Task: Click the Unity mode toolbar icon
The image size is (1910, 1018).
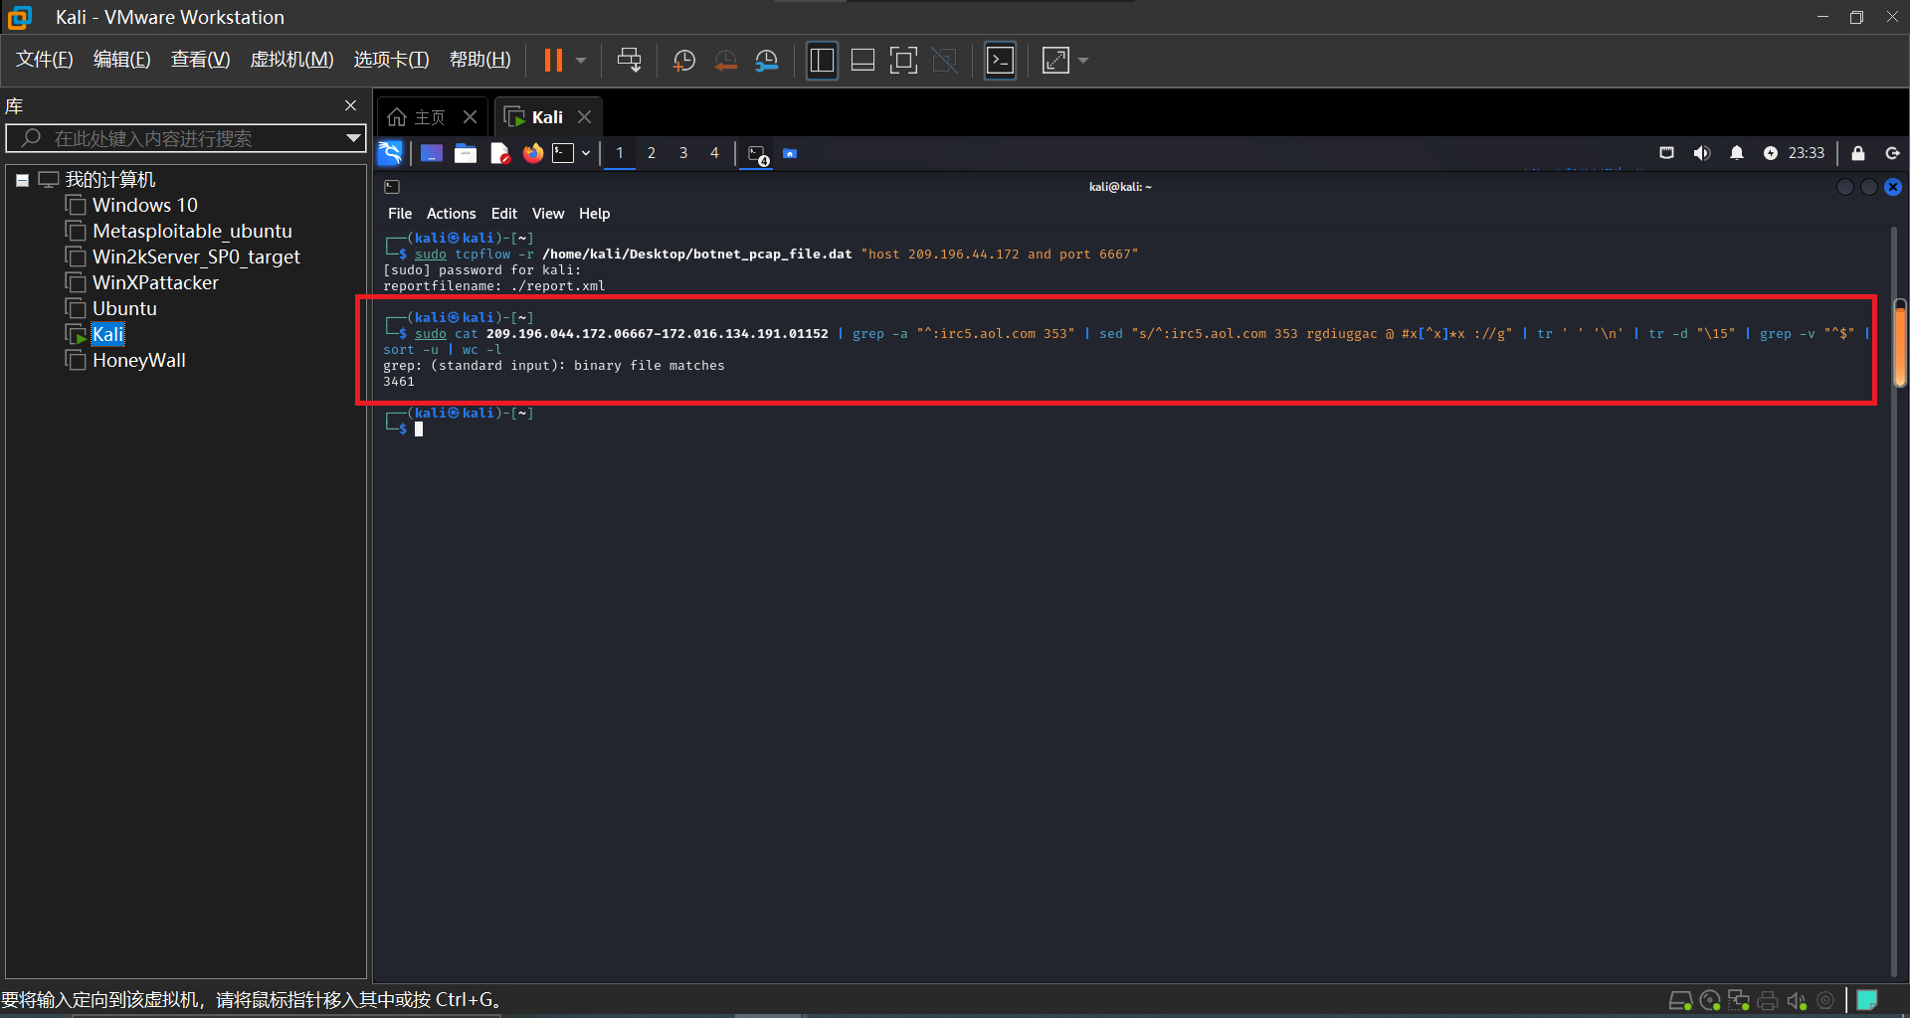Action: (944, 61)
